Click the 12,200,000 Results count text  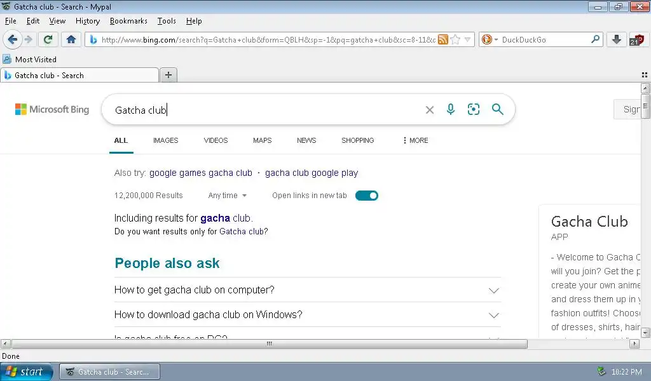(148, 196)
